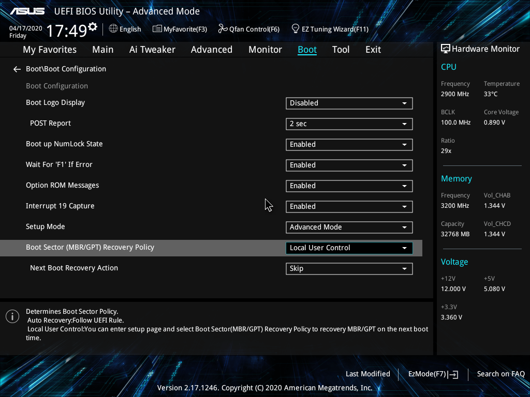Go to the Exit tab

[373, 50]
